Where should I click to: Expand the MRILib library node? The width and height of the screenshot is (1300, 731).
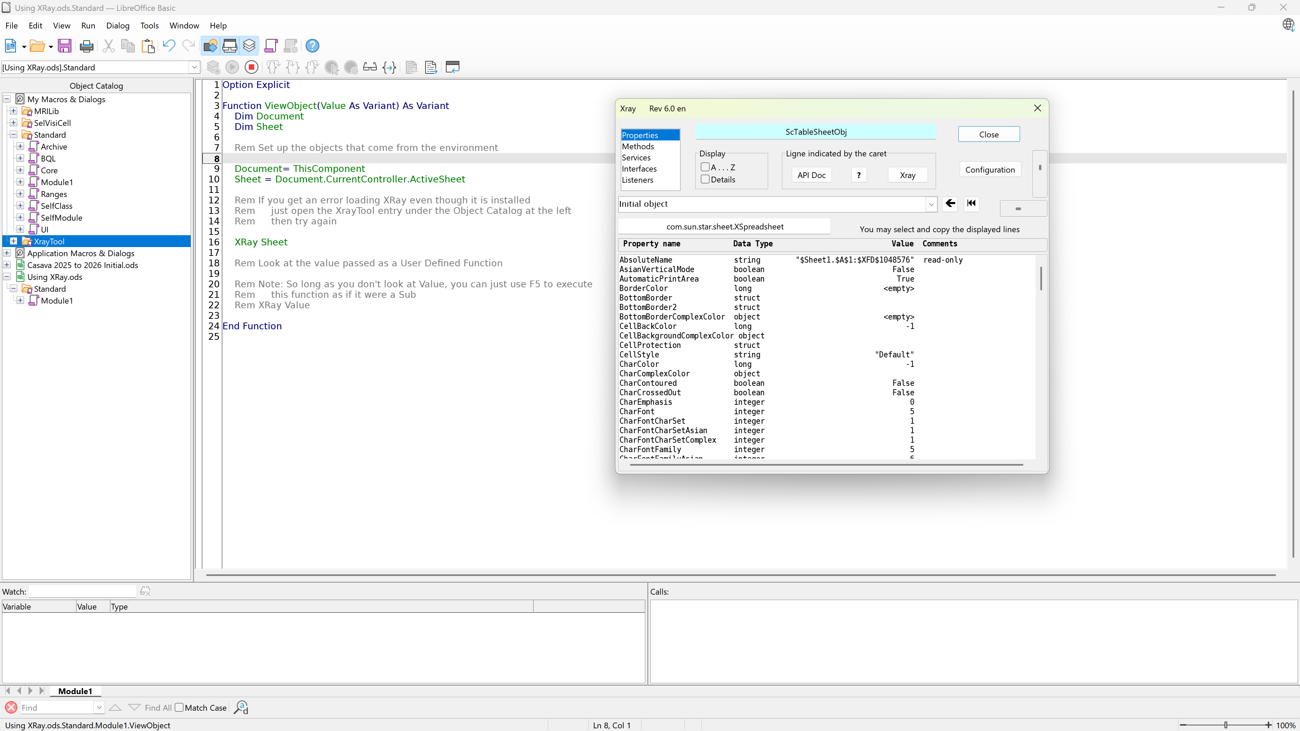pos(14,111)
